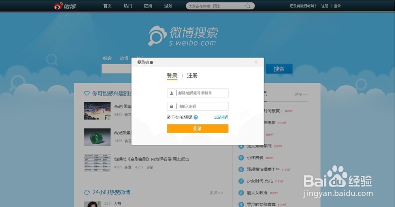Click the 注册 link in top bar
The image size is (395, 207).
pyautogui.click(x=324, y=6)
